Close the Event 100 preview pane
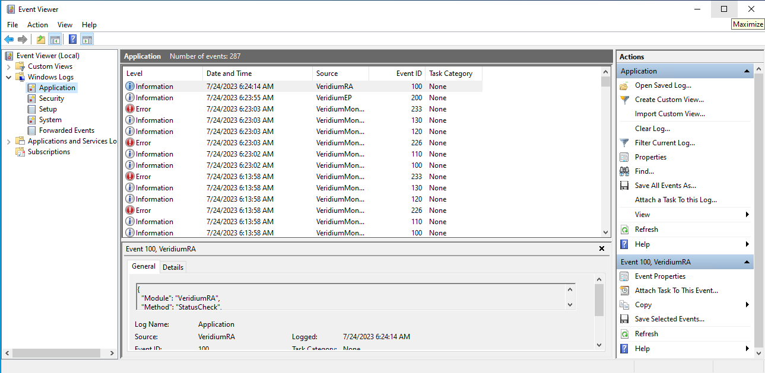 [602, 249]
